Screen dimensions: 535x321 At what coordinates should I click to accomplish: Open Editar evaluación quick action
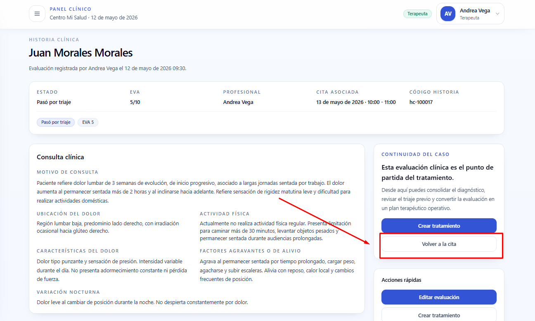pyautogui.click(x=439, y=297)
